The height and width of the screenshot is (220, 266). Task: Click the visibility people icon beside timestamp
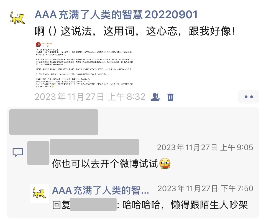[155, 97]
